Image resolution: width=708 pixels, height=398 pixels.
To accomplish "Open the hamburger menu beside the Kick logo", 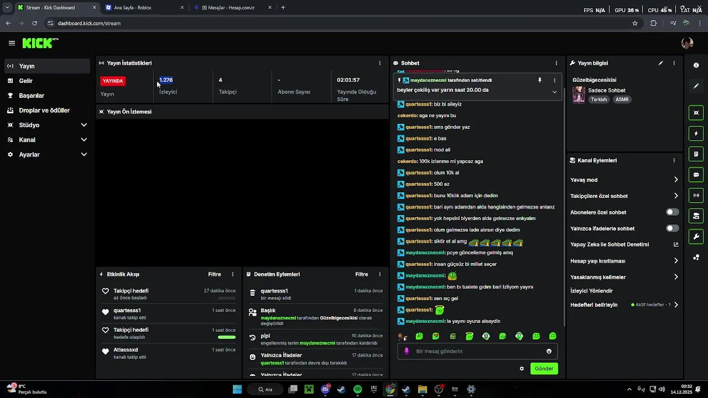I will (x=12, y=43).
